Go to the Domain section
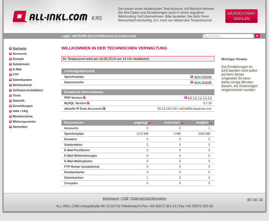This screenshot has width=269, height=221. (x=18, y=59)
